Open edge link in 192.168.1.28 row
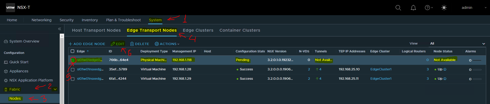Image resolution: width=490 pixels, height=104 pixels. 90,69
